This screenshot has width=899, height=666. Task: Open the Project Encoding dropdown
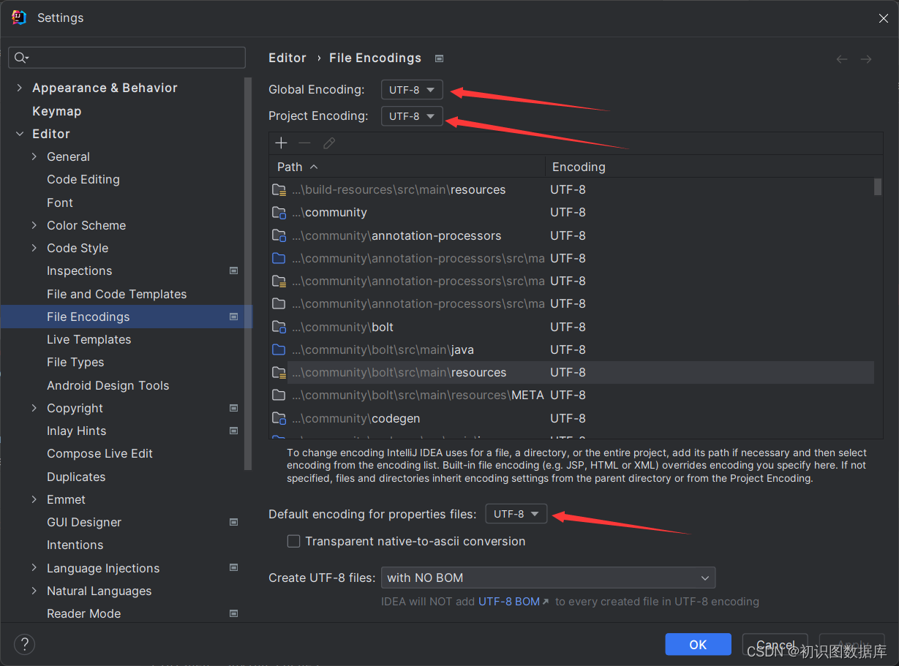tap(412, 116)
